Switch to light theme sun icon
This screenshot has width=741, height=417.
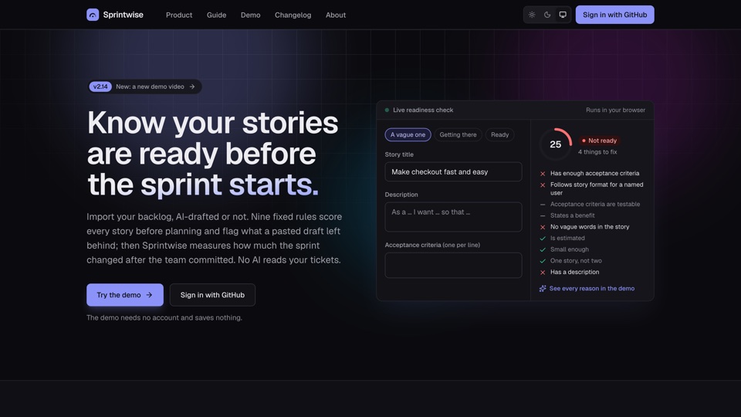coord(532,15)
